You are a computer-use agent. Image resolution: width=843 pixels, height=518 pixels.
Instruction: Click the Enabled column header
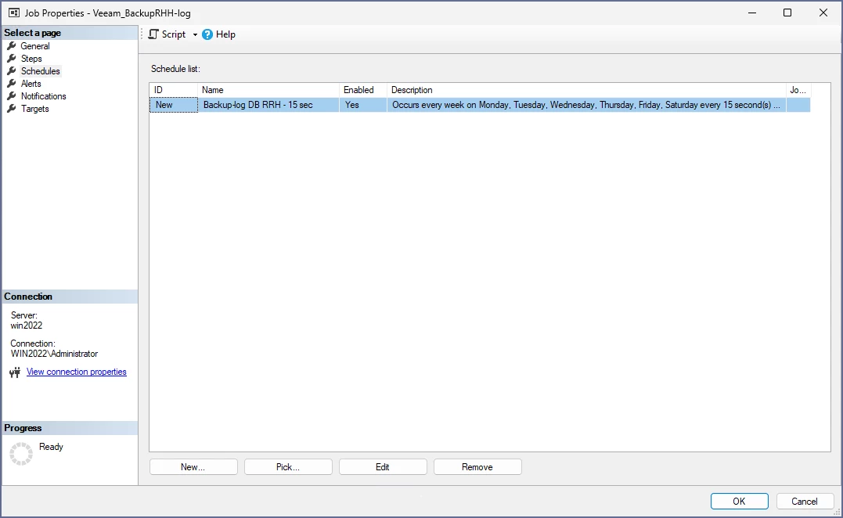pos(363,90)
